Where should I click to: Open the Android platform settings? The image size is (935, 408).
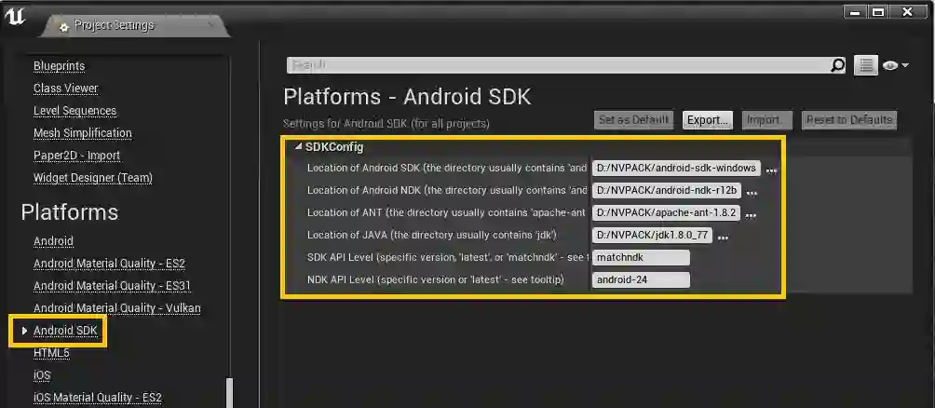[x=53, y=241]
